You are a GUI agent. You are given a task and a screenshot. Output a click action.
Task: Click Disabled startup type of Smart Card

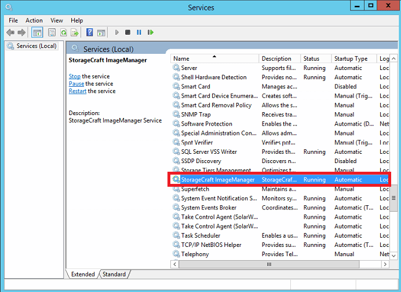[x=345, y=86]
